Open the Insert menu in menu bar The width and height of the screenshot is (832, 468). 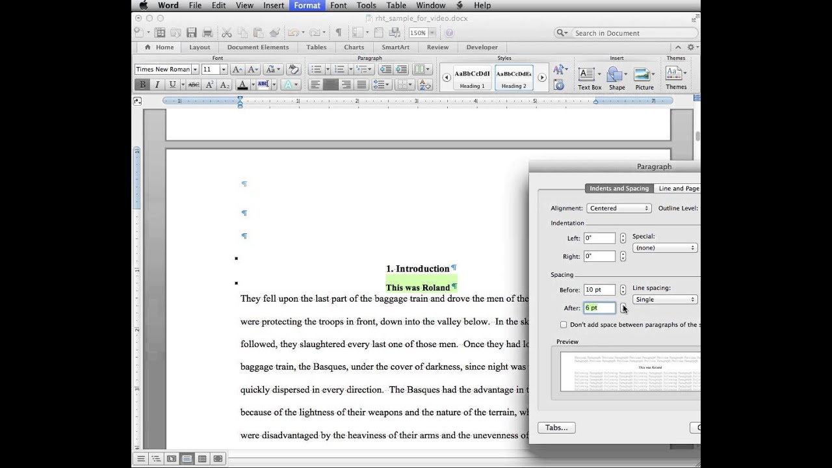[x=274, y=5]
